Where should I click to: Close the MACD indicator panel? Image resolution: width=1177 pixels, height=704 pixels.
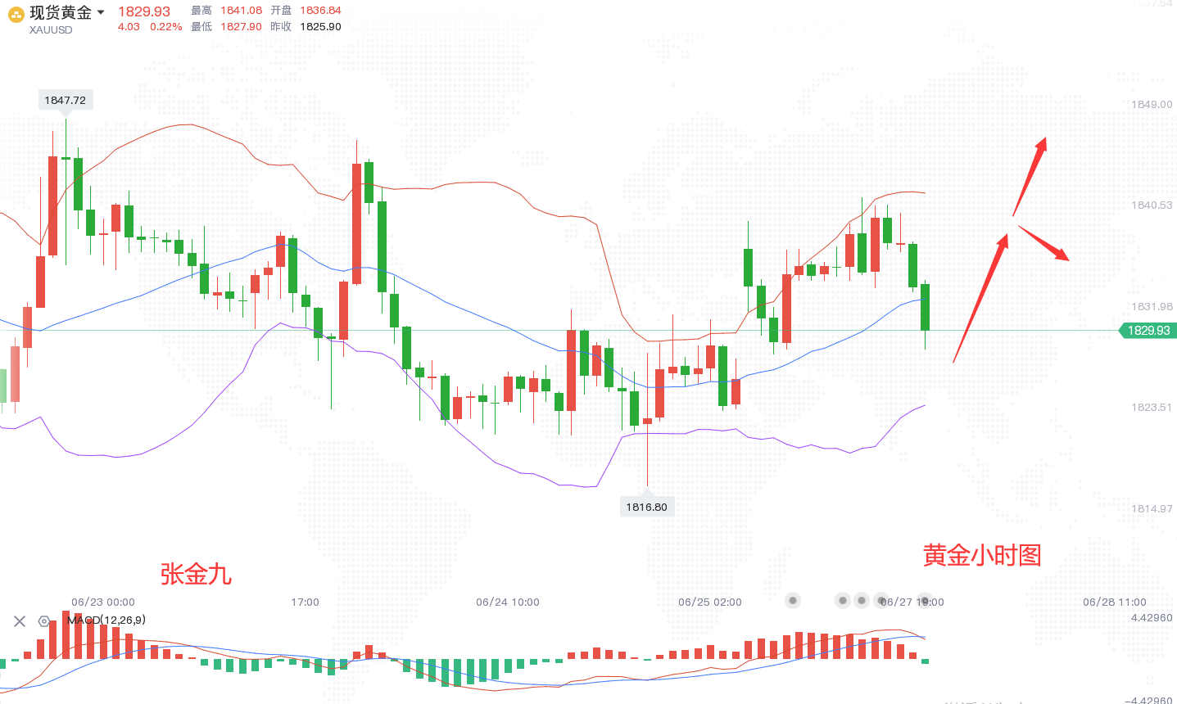[x=20, y=621]
